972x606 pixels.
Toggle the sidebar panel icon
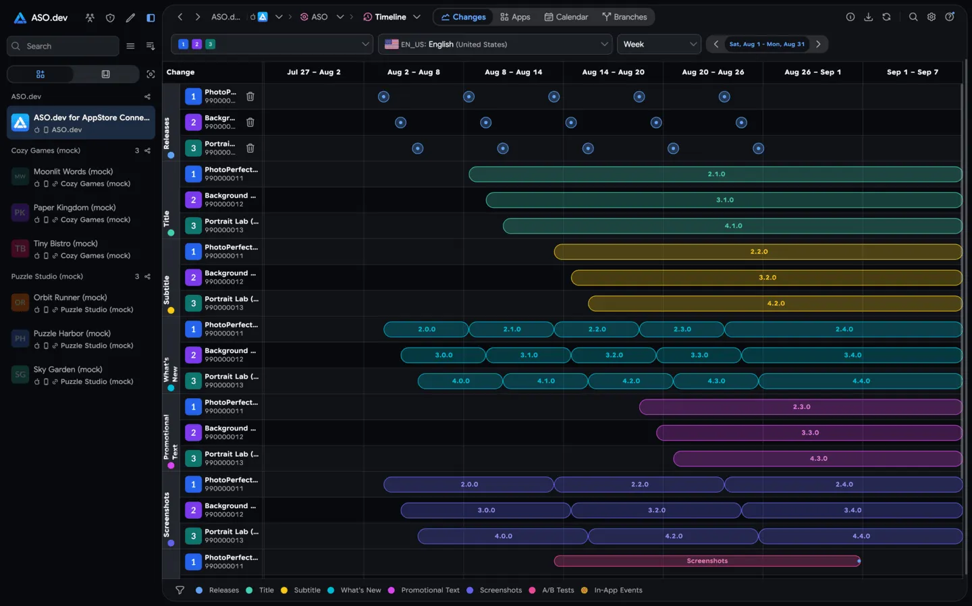click(x=151, y=18)
